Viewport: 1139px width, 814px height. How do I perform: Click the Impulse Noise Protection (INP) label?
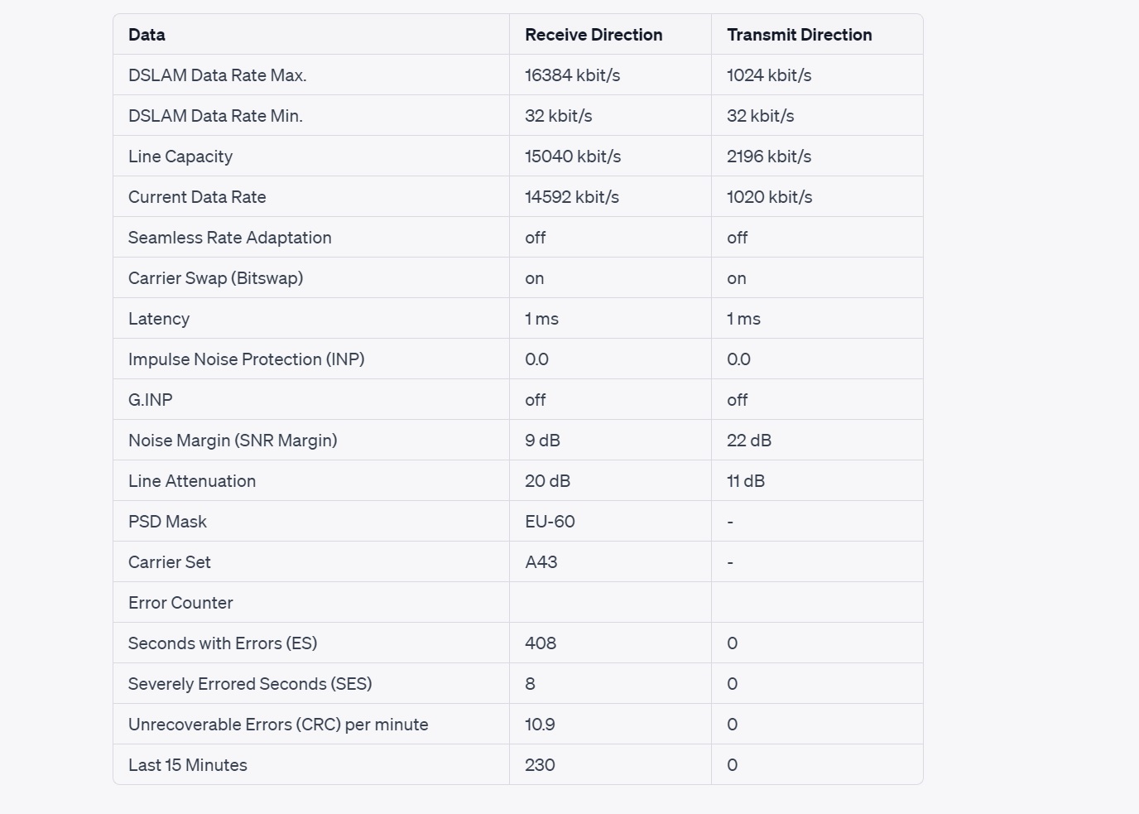(247, 359)
